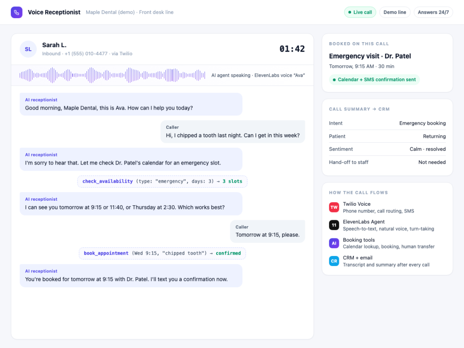Click the Calendar + SMS confirmation sent badge
The width and height of the screenshot is (464, 348).
click(374, 80)
